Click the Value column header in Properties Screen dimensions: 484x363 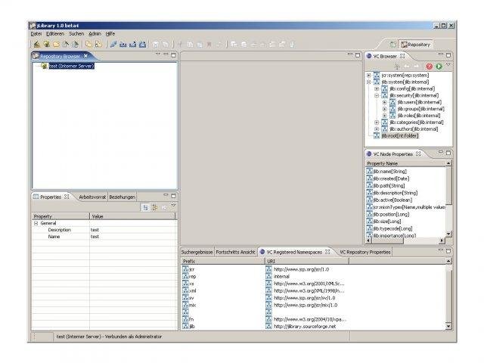coord(132,216)
